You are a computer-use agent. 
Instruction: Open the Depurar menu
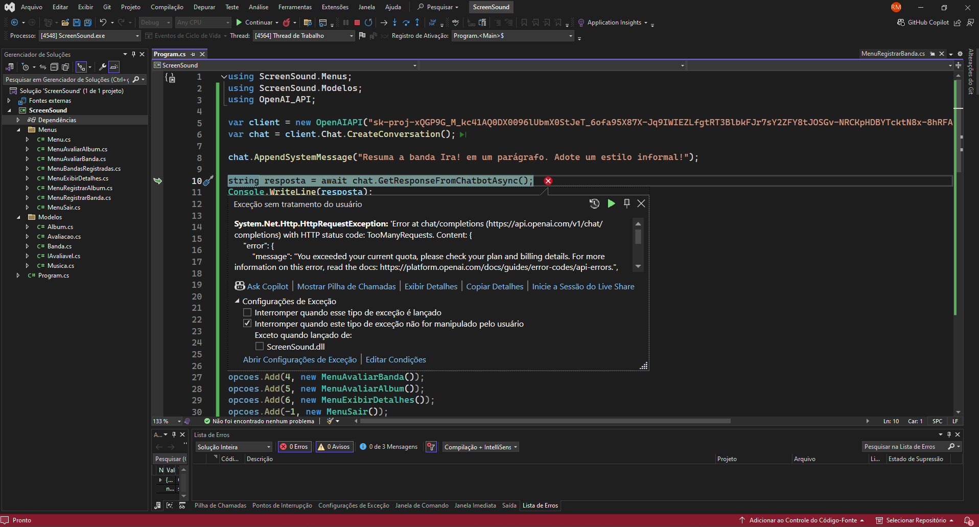tap(204, 7)
